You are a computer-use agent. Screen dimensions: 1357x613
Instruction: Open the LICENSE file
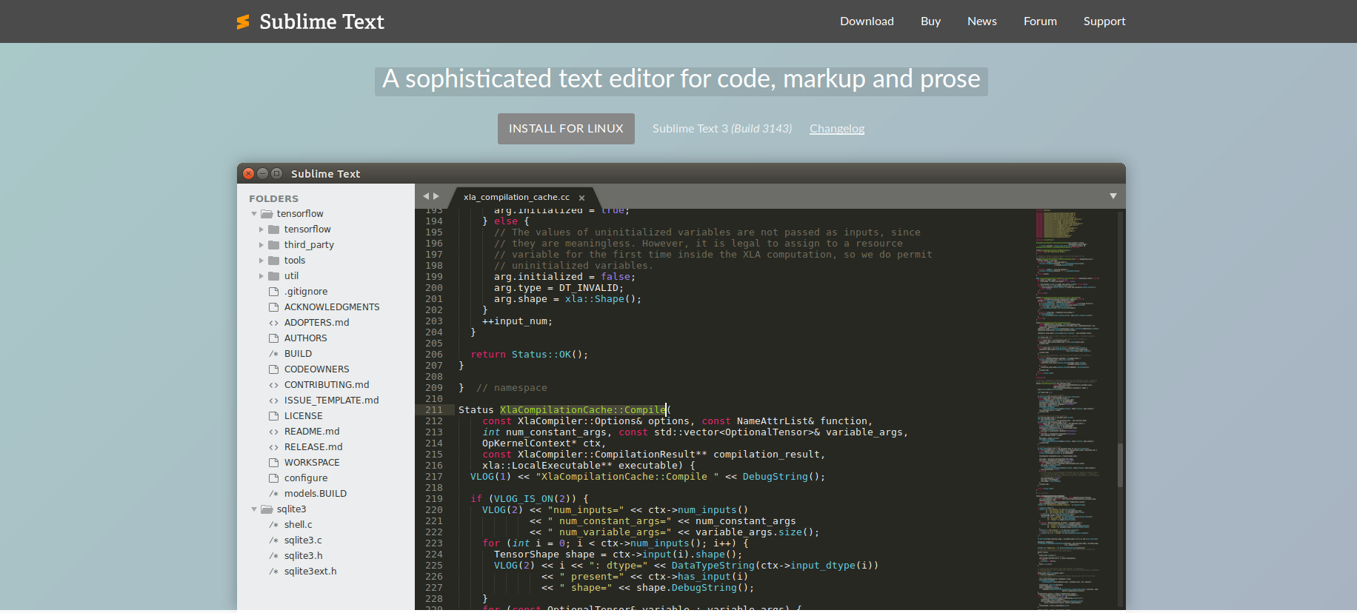[303, 416]
